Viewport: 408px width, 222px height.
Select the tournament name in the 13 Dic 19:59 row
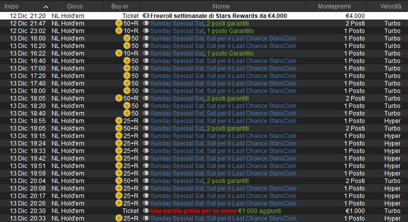click(223, 173)
